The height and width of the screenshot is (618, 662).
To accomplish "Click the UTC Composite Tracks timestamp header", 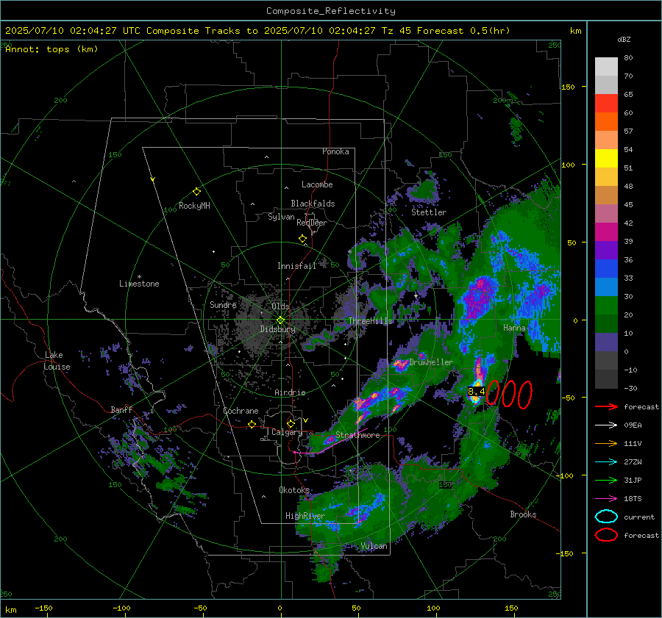I will [x=257, y=31].
